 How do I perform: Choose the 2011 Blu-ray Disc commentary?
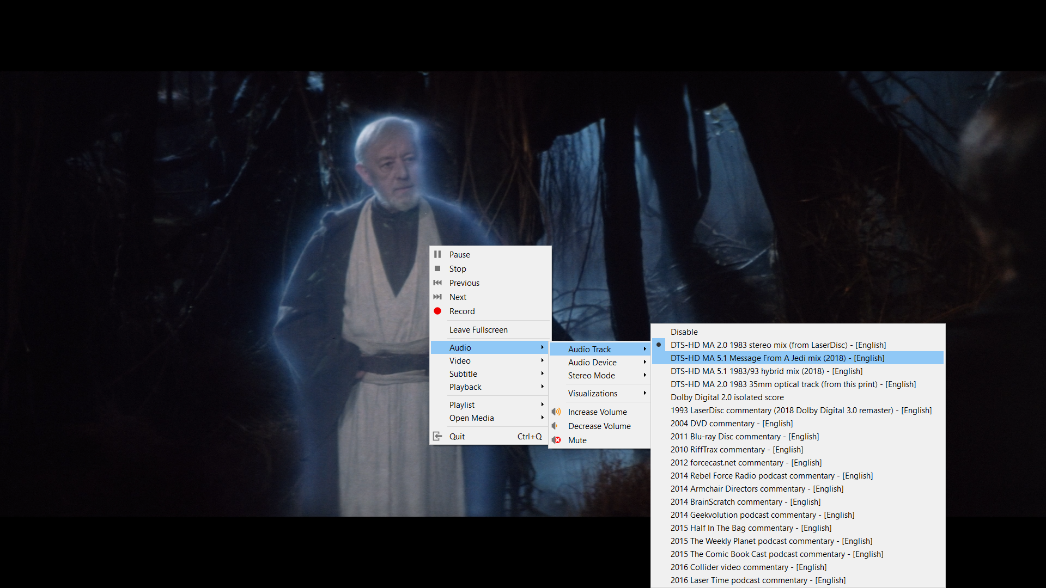click(798, 436)
